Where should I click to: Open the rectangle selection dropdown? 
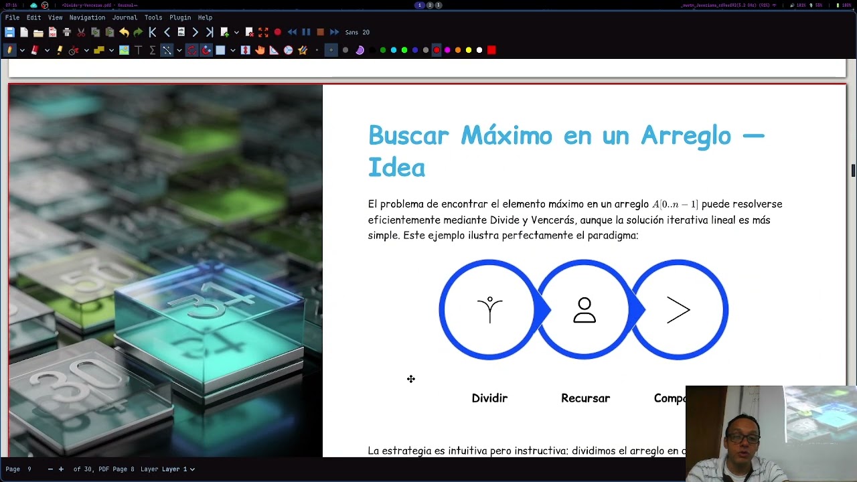click(233, 50)
